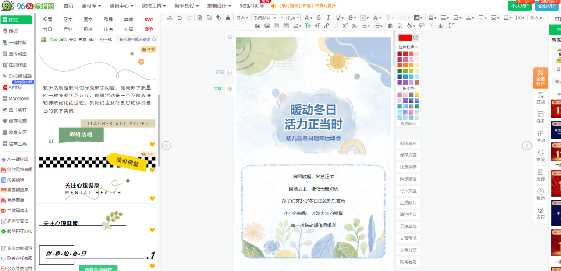Screen dimensions: 561x271
Task: Apply italic formatting from the toolbar
Action: [x=328, y=18]
